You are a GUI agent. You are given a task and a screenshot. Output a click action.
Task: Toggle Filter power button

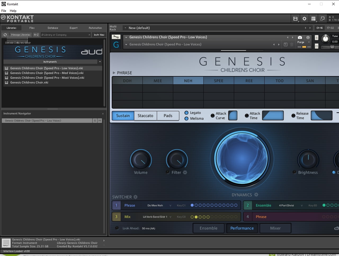pos(168,172)
